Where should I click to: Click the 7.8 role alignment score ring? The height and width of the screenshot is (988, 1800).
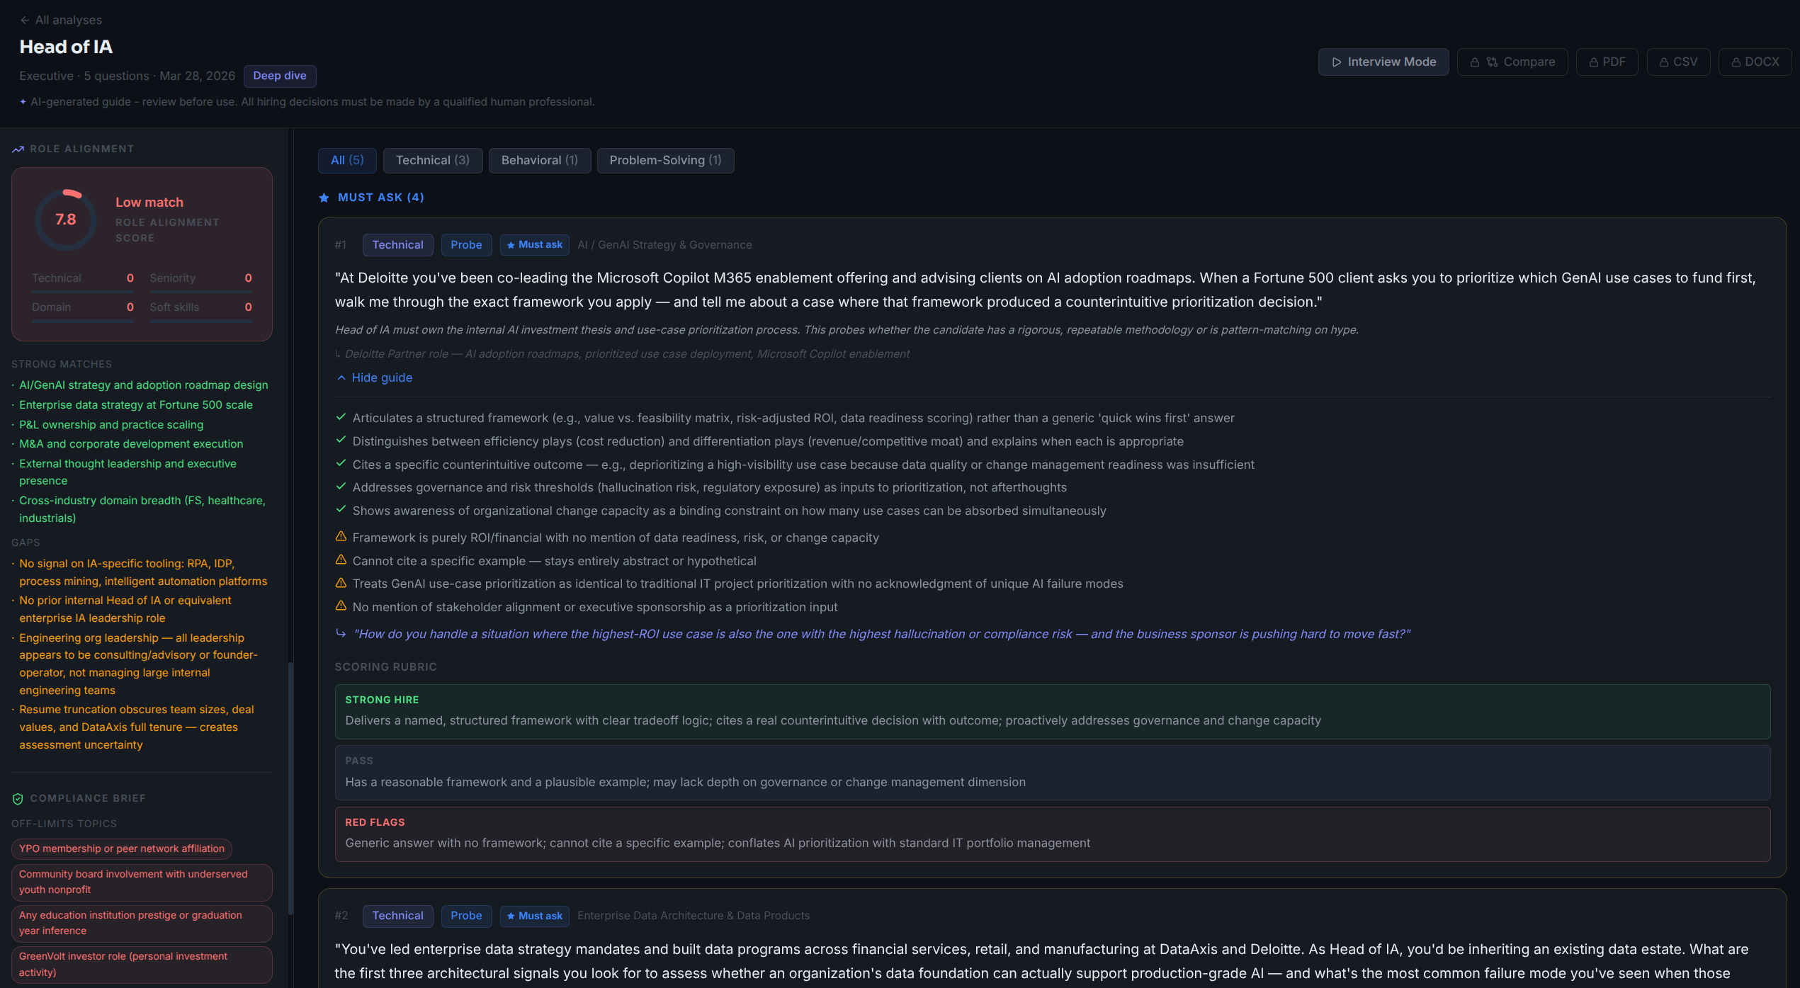(66, 220)
